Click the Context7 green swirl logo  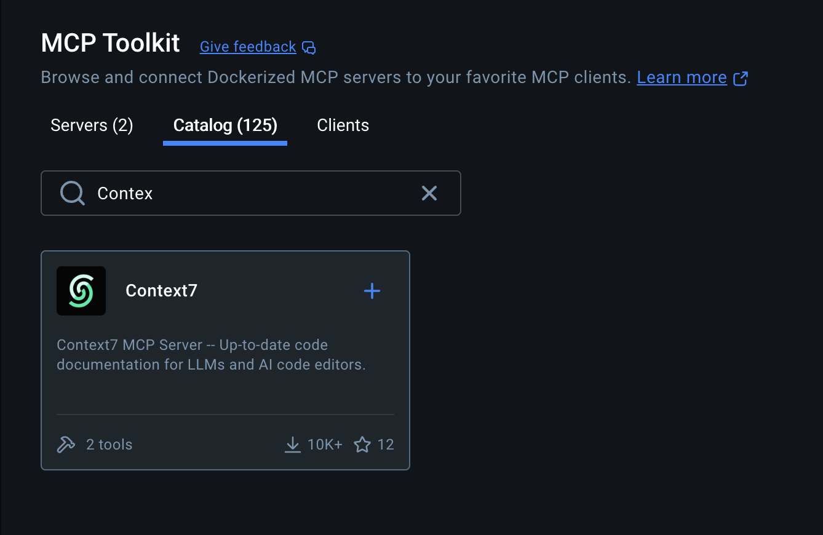tap(81, 291)
